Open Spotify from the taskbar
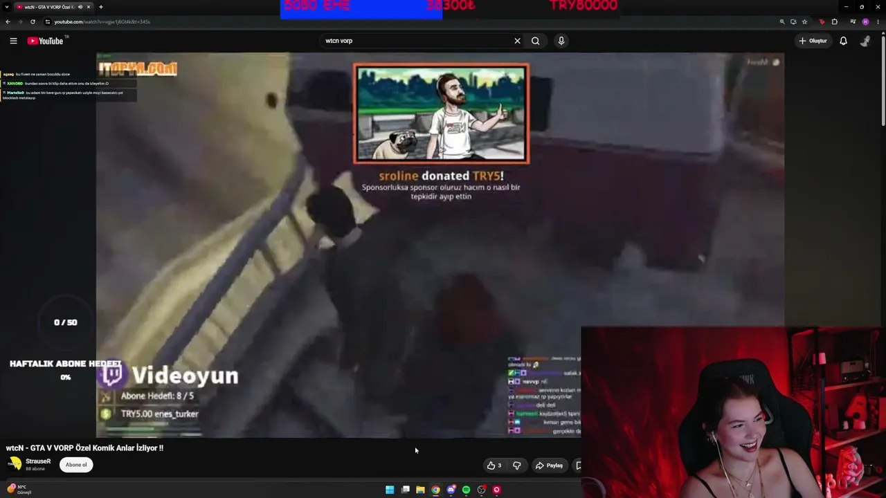This screenshot has height=498, width=886. 466,490
